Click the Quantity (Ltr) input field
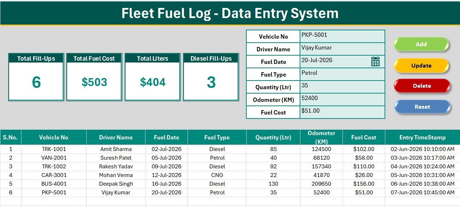This screenshot has height=207, width=460. [x=342, y=87]
